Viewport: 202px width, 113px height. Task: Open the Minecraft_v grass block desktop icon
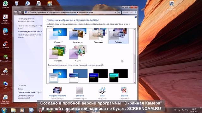[x=5, y=58]
